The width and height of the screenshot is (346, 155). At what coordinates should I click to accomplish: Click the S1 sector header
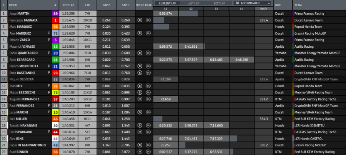[166, 8]
